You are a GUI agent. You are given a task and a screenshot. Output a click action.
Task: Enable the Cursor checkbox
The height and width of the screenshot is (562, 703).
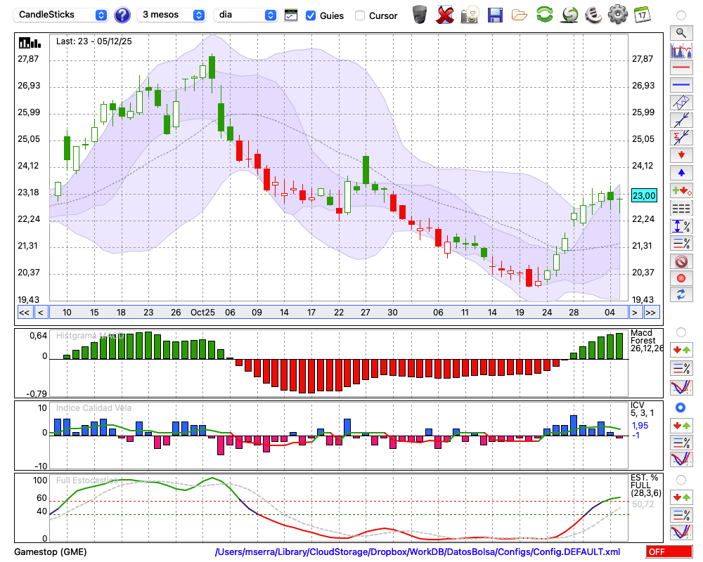coord(360,15)
